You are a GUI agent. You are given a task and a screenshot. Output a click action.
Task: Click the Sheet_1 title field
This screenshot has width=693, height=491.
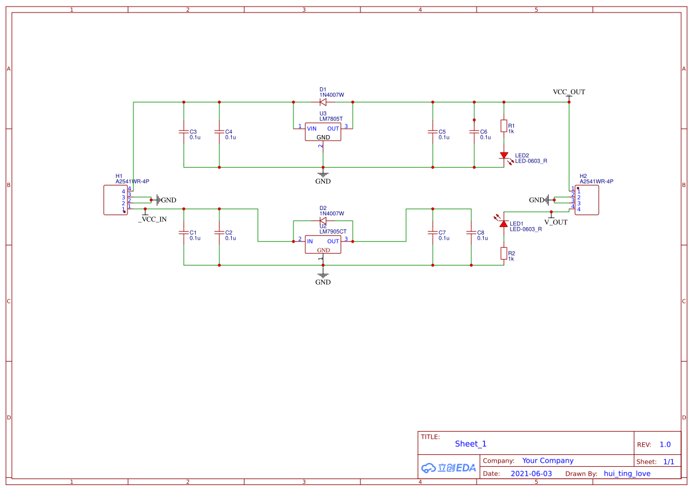click(471, 444)
